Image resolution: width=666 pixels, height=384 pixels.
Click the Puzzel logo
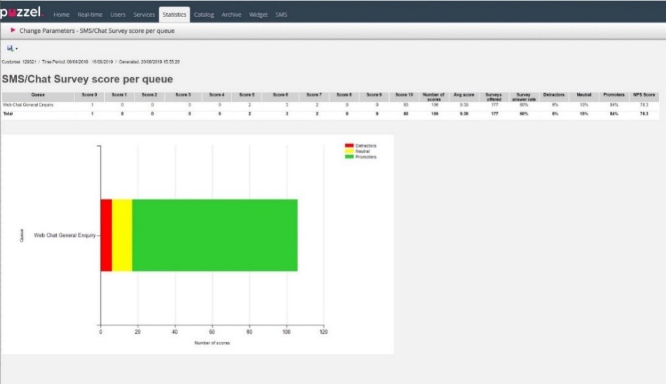click(23, 14)
